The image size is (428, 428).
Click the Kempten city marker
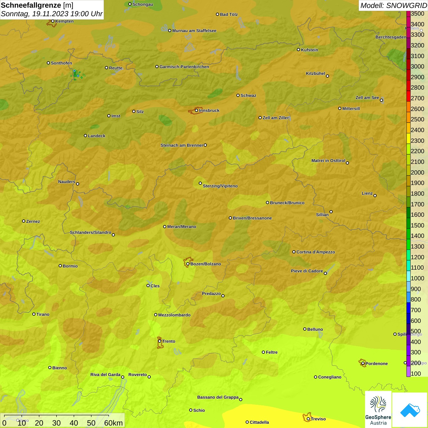[x=53, y=21]
